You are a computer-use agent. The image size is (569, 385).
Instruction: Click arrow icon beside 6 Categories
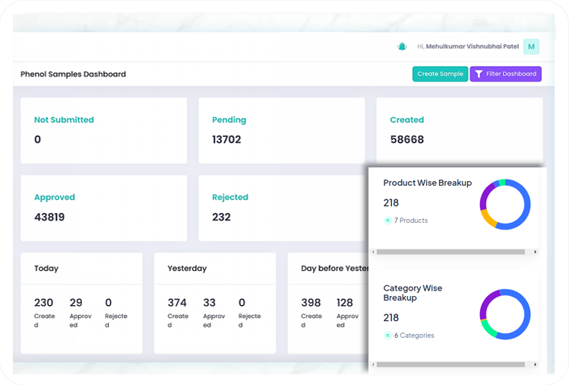(x=387, y=336)
